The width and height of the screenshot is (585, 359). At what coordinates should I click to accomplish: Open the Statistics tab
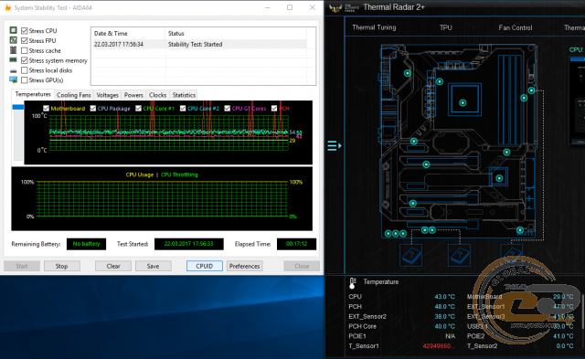[184, 95]
